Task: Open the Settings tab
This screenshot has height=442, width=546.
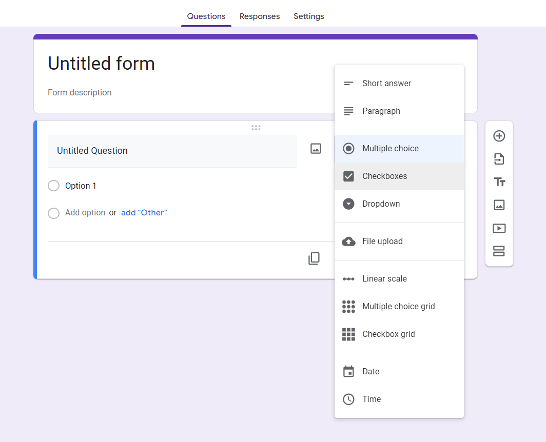Action: tap(309, 16)
